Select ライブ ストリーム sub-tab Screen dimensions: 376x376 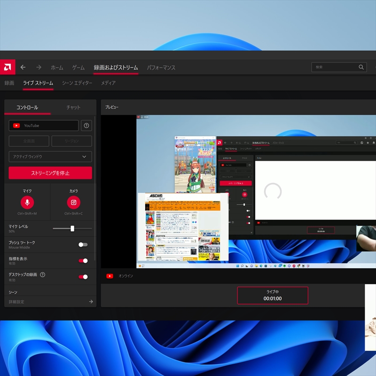38,83
